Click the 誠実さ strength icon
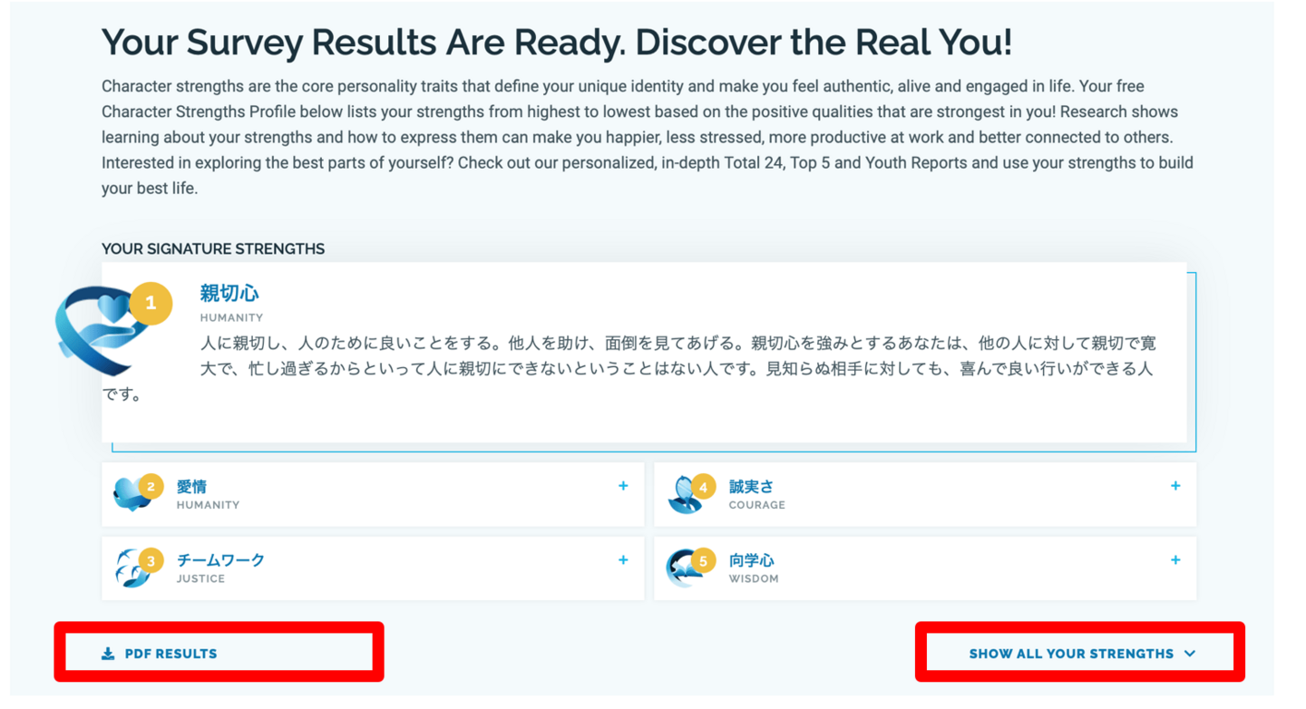Image resolution: width=1306 pixels, height=709 pixels. [x=682, y=495]
